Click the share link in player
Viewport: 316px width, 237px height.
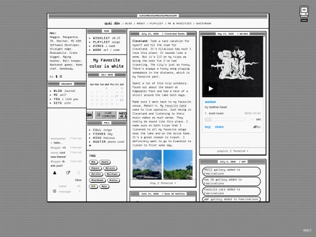tap(219, 127)
